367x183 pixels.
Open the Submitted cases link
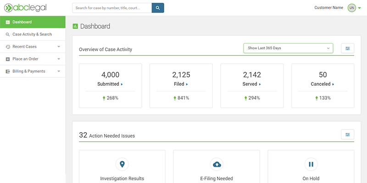[110, 84]
